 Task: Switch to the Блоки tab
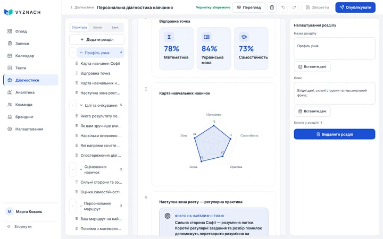click(x=97, y=27)
